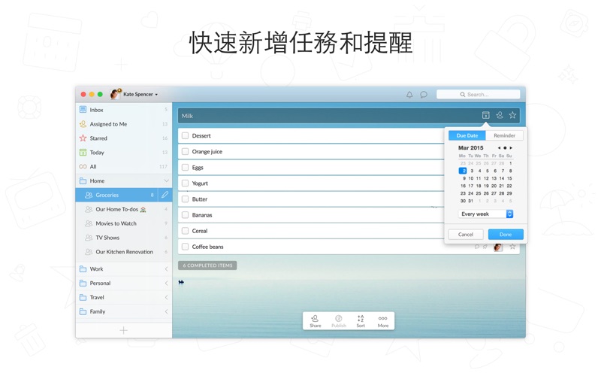
Task: Open the Travel folder
Action: [x=124, y=297]
